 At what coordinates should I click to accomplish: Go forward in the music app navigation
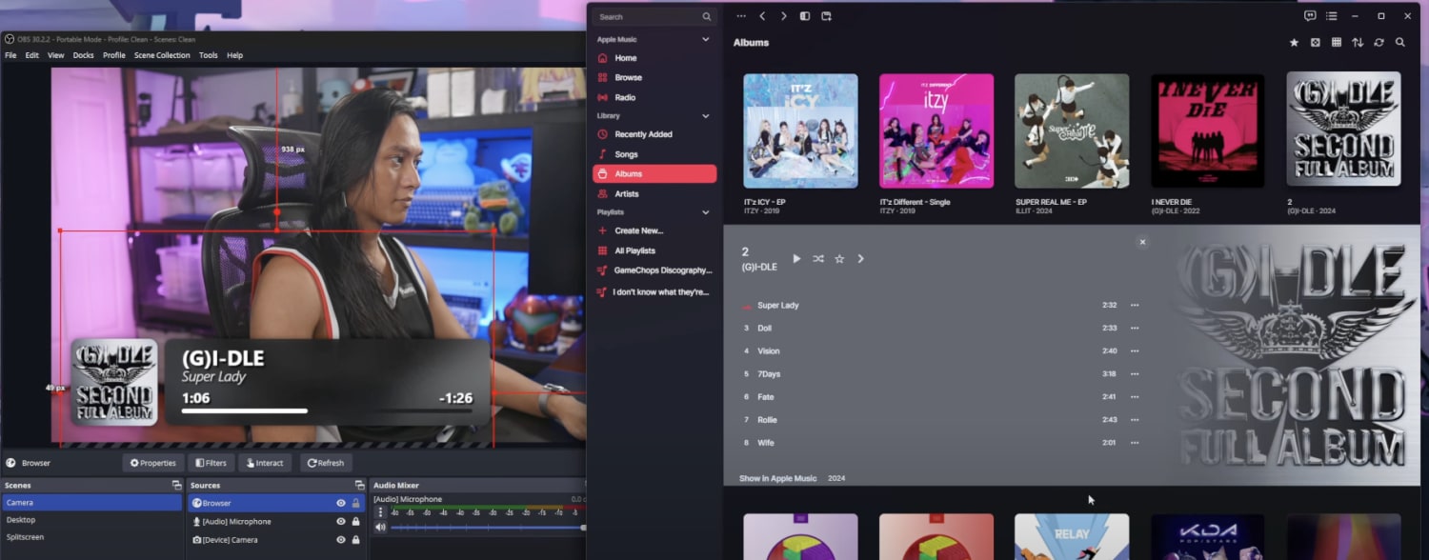click(x=784, y=16)
